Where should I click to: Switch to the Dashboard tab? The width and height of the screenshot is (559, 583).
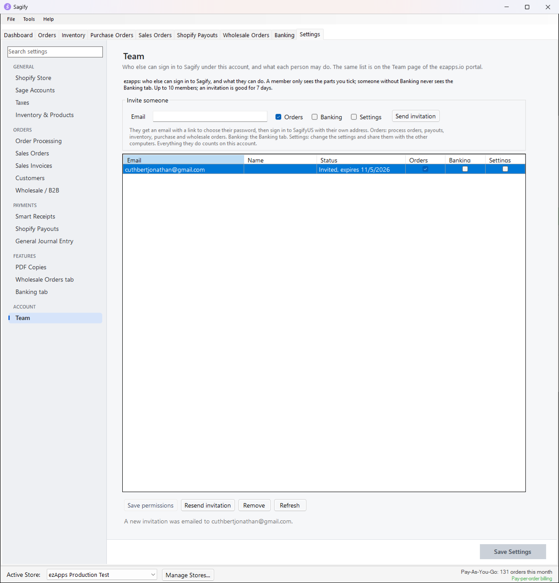(18, 35)
